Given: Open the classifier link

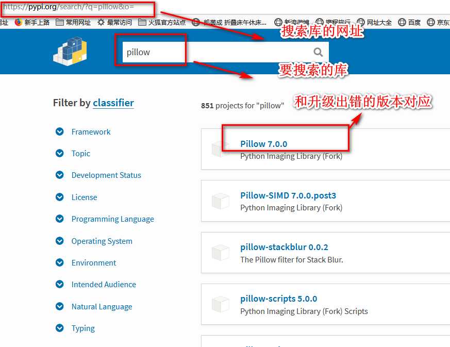Looking at the screenshot, I should pyautogui.click(x=113, y=103).
